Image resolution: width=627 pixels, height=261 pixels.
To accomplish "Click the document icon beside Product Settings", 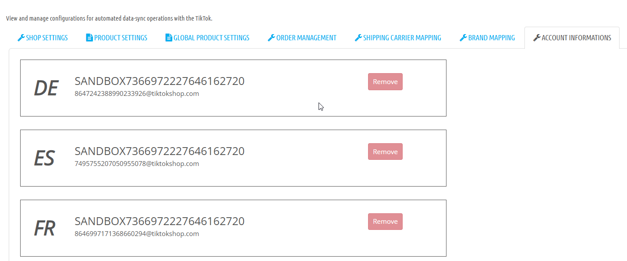I will coord(89,38).
